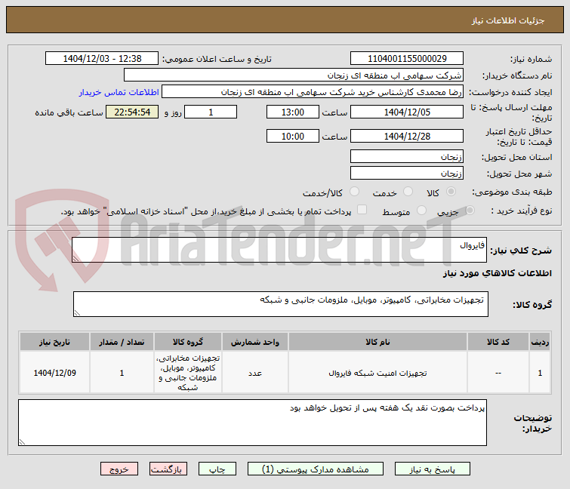Viewport: 570px width, 489px height.
Task: Click the شرح کلی نیاز textarea with فایروال
Action: tap(279, 250)
